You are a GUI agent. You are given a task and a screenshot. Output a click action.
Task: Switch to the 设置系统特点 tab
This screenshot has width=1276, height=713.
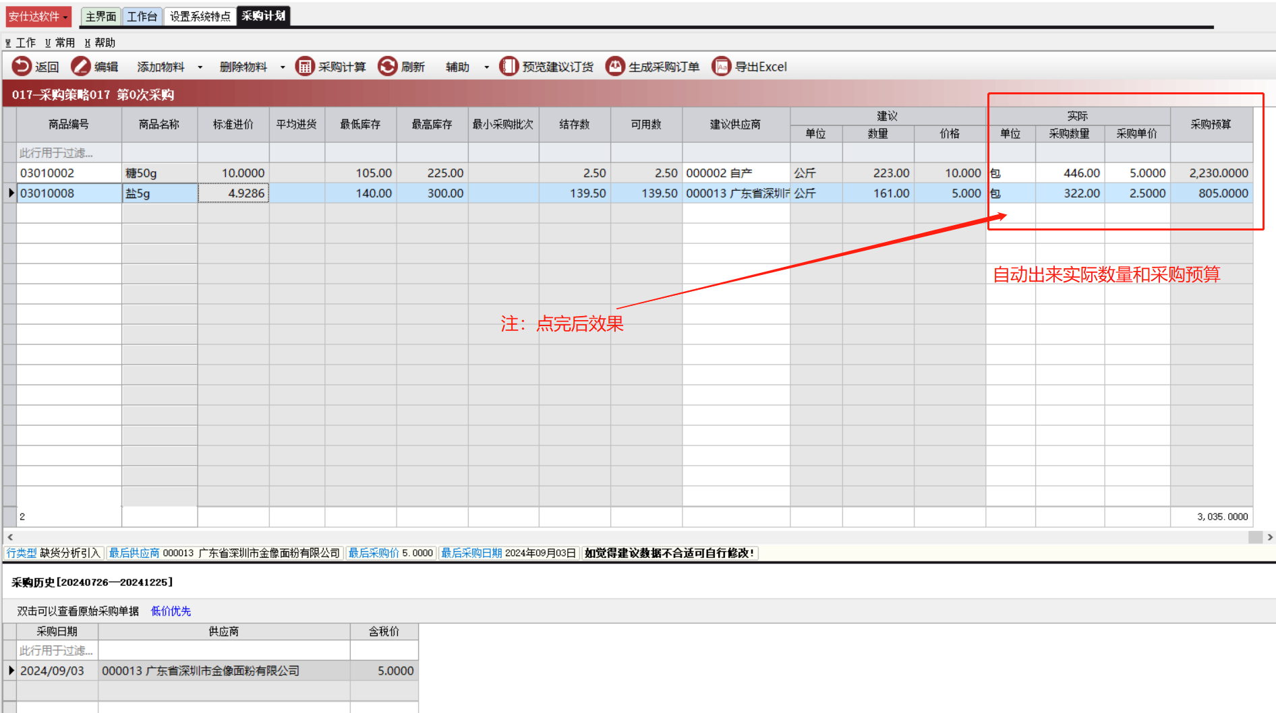(200, 16)
